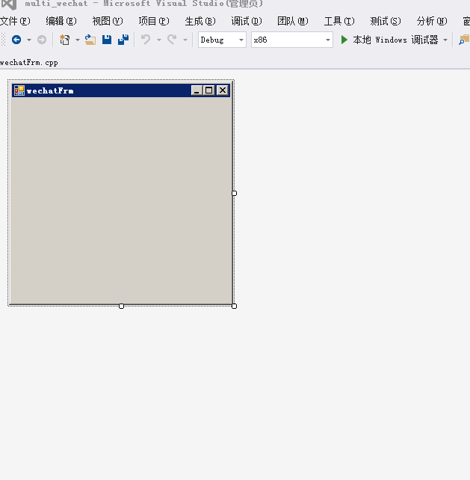Save the current file with save icon
The width and height of the screenshot is (470, 480).
coord(107,40)
